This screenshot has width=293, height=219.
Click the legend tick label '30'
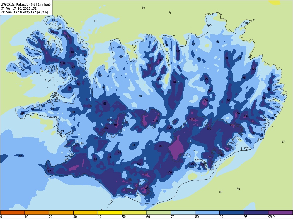coord(75,217)
